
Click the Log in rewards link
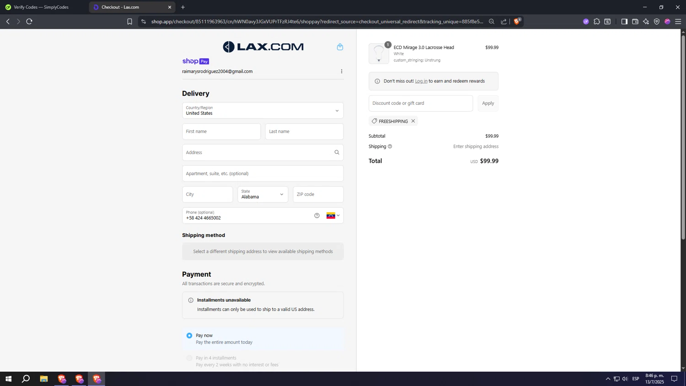point(421,81)
